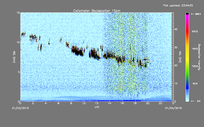Screen dimensions: 204x127
Task: Click the 40 kft tick label on right axis
Action: click(x=176, y=29)
